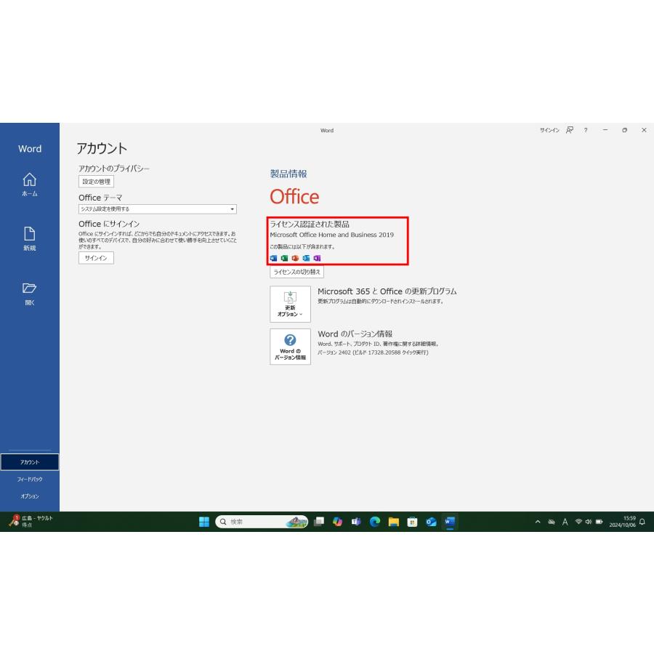
Task: Click the Word taskbar icon
Action: 450,522
